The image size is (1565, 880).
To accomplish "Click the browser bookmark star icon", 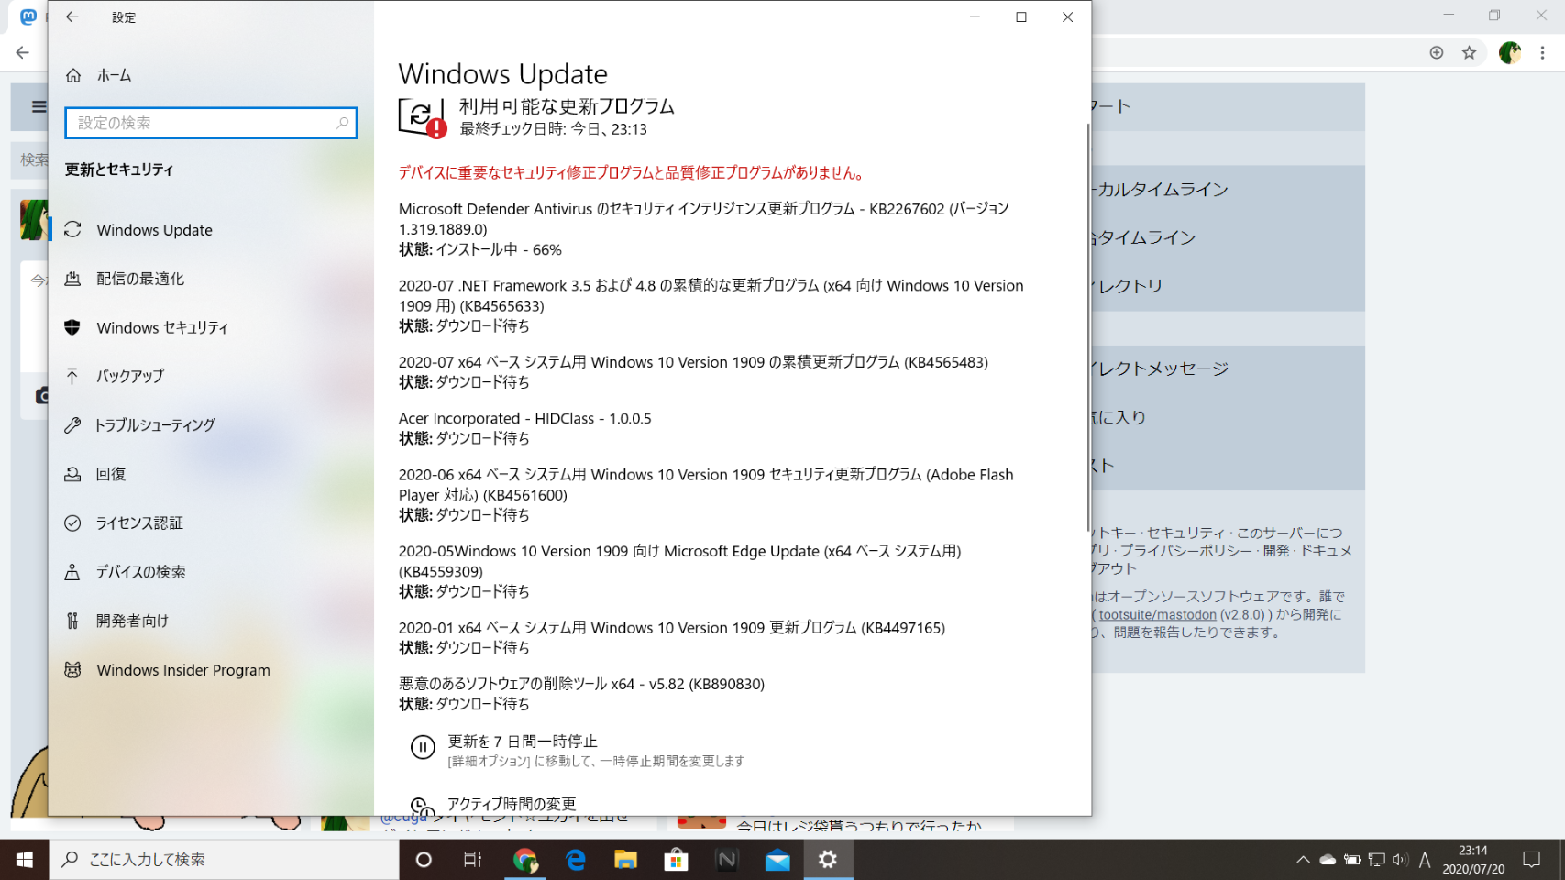I will pos(1470,53).
